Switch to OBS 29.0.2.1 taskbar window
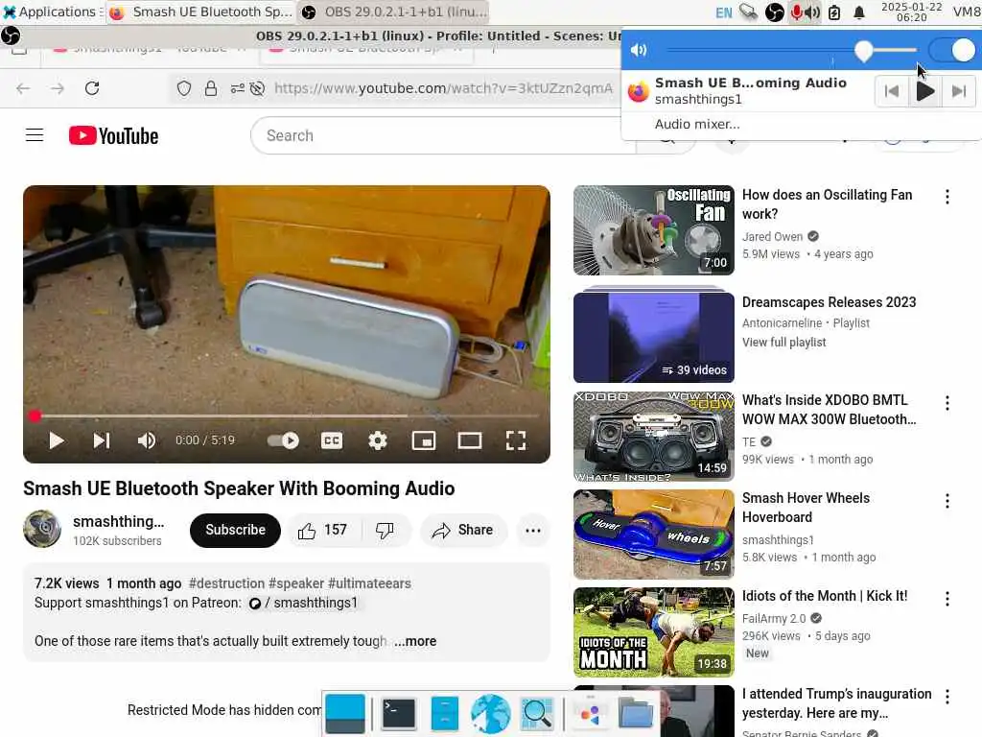Viewport: 982px width, 737px height. (394, 12)
